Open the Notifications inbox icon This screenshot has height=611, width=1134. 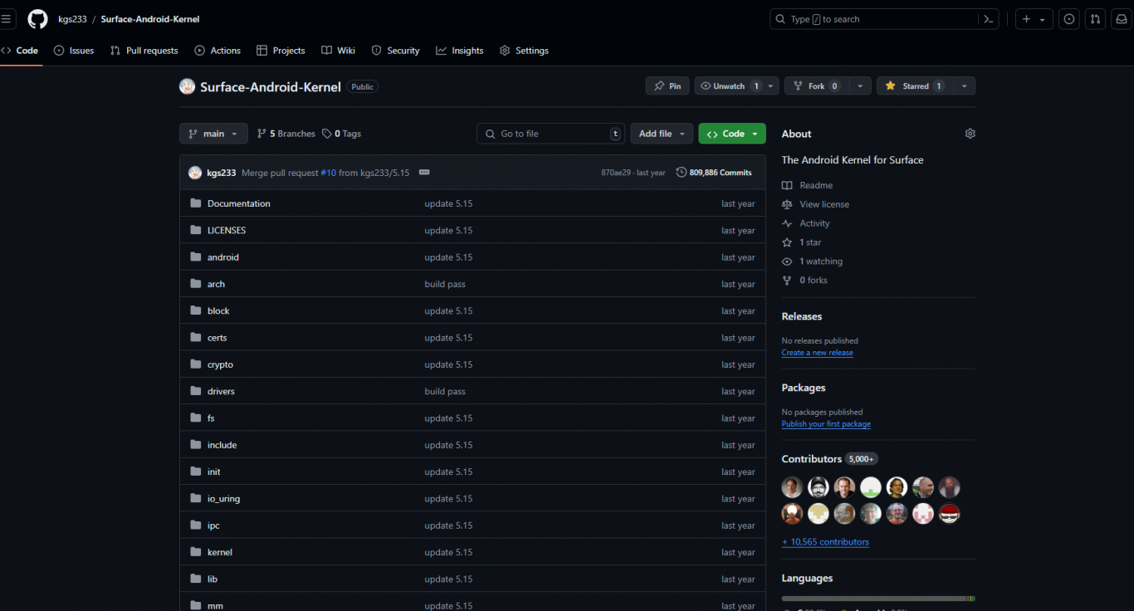pyautogui.click(x=1121, y=19)
